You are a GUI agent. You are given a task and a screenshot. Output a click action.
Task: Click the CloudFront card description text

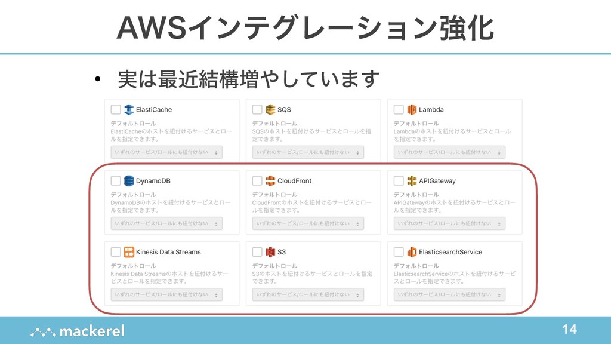point(311,206)
